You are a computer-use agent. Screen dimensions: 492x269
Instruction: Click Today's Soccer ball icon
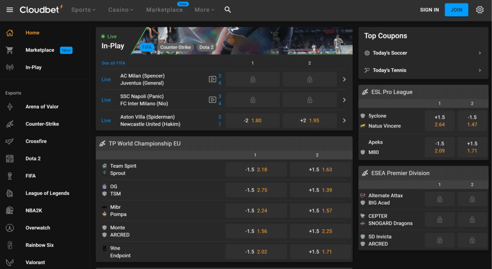(367, 53)
